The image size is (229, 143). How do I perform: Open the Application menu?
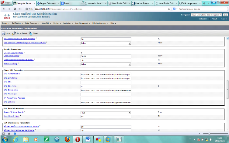pyautogui.click(x=68, y=23)
